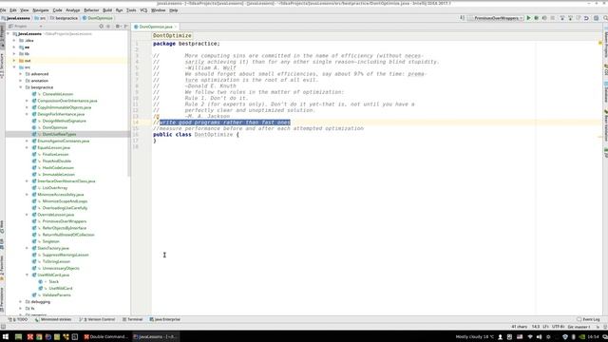This screenshot has height=342, width=608.
Task: Open Project Structure icon in top toolbar
Action: coord(596,18)
